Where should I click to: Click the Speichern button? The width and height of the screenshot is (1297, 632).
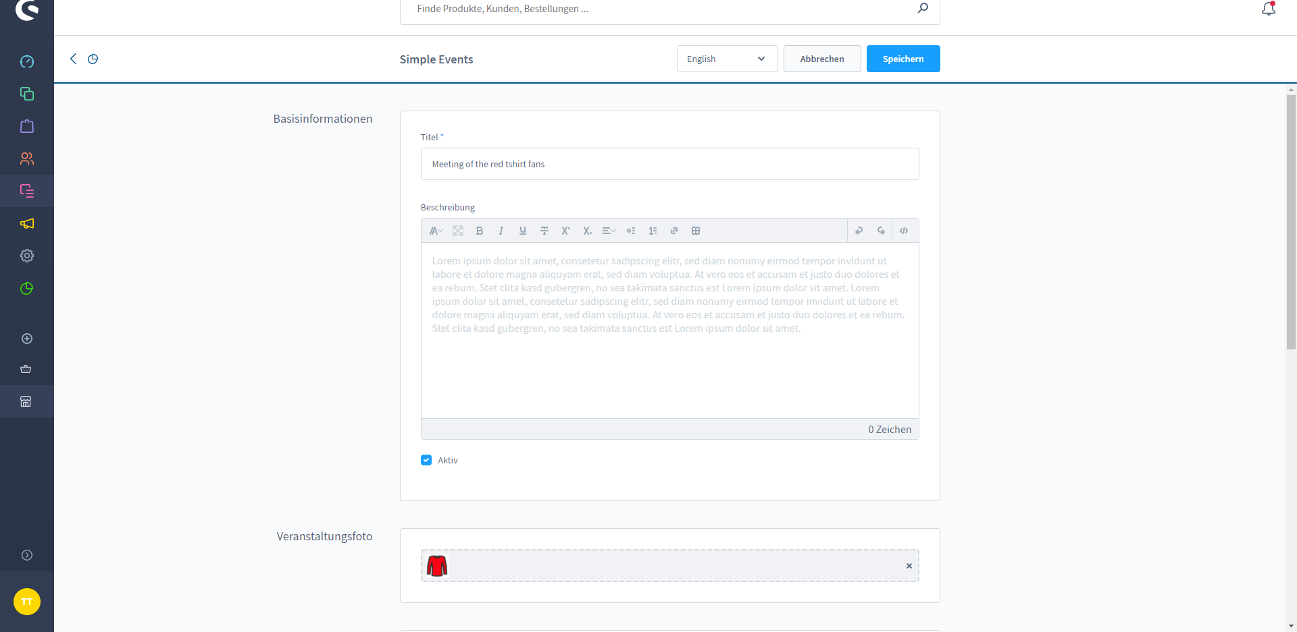[x=903, y=59]
